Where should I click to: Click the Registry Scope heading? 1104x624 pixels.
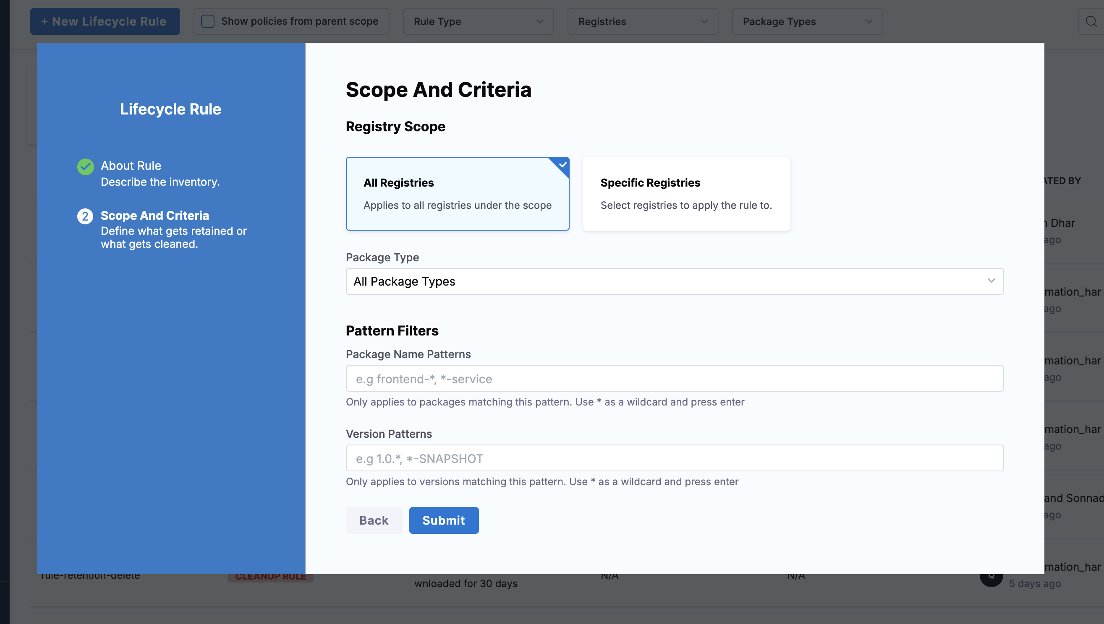(395, 126)
